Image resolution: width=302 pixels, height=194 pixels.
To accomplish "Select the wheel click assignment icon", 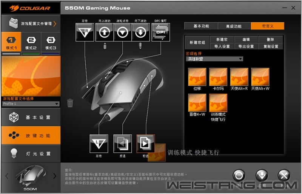I will coord(122,32).
